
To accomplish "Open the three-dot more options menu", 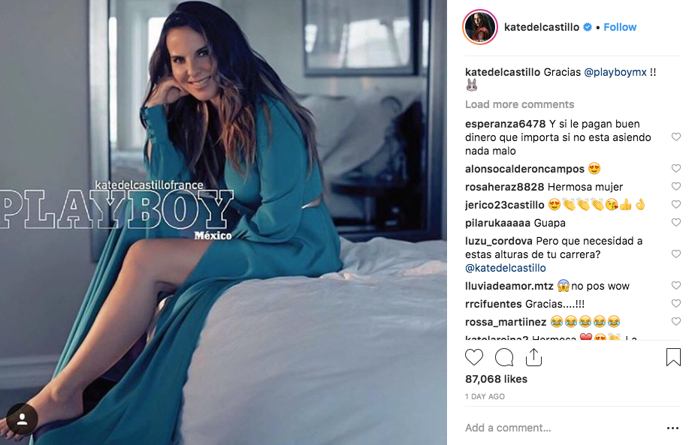I will pyautogui.click(x=672, y=428).
